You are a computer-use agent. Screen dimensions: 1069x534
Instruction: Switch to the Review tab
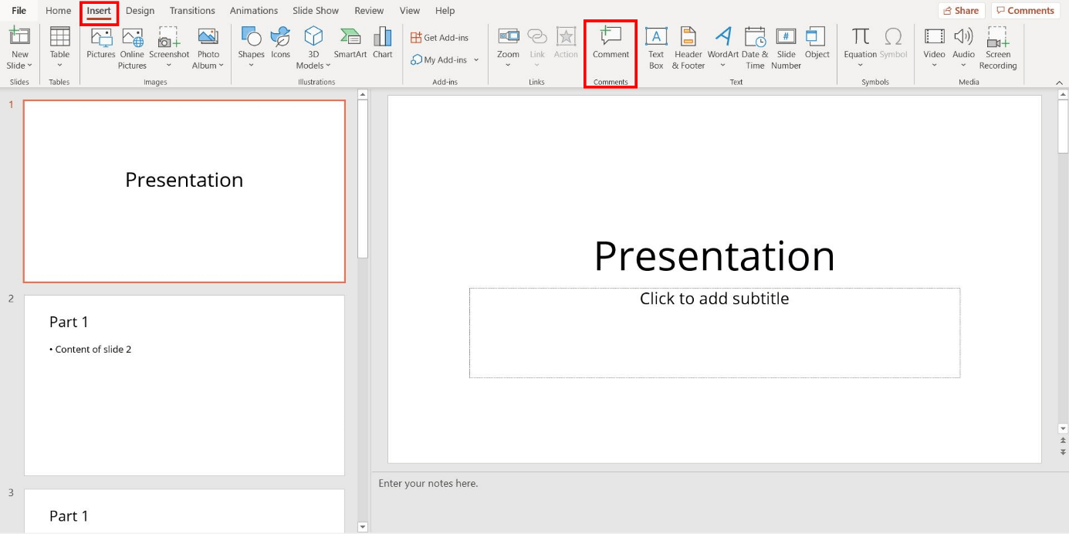click(369, 11)
